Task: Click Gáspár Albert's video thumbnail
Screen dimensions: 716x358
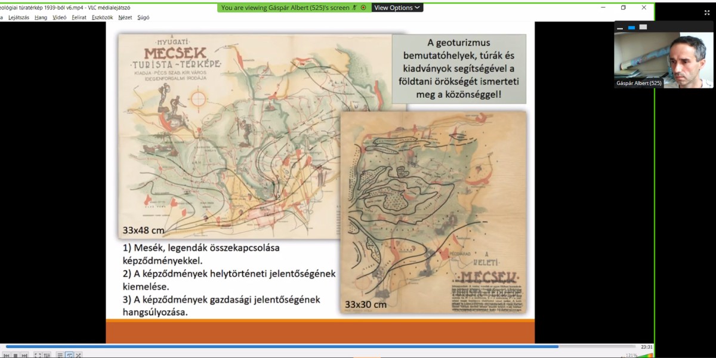Action: pyautogui.click(x=663, y=60)
